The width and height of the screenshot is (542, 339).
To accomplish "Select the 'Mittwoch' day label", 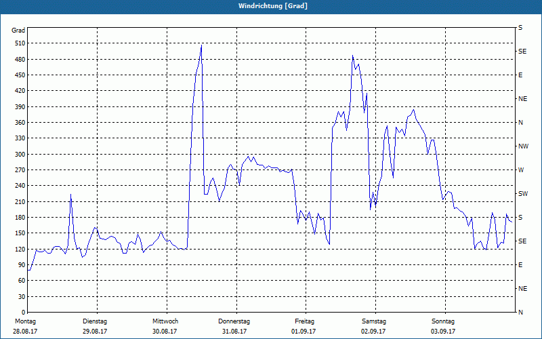I will pos(165,321).
